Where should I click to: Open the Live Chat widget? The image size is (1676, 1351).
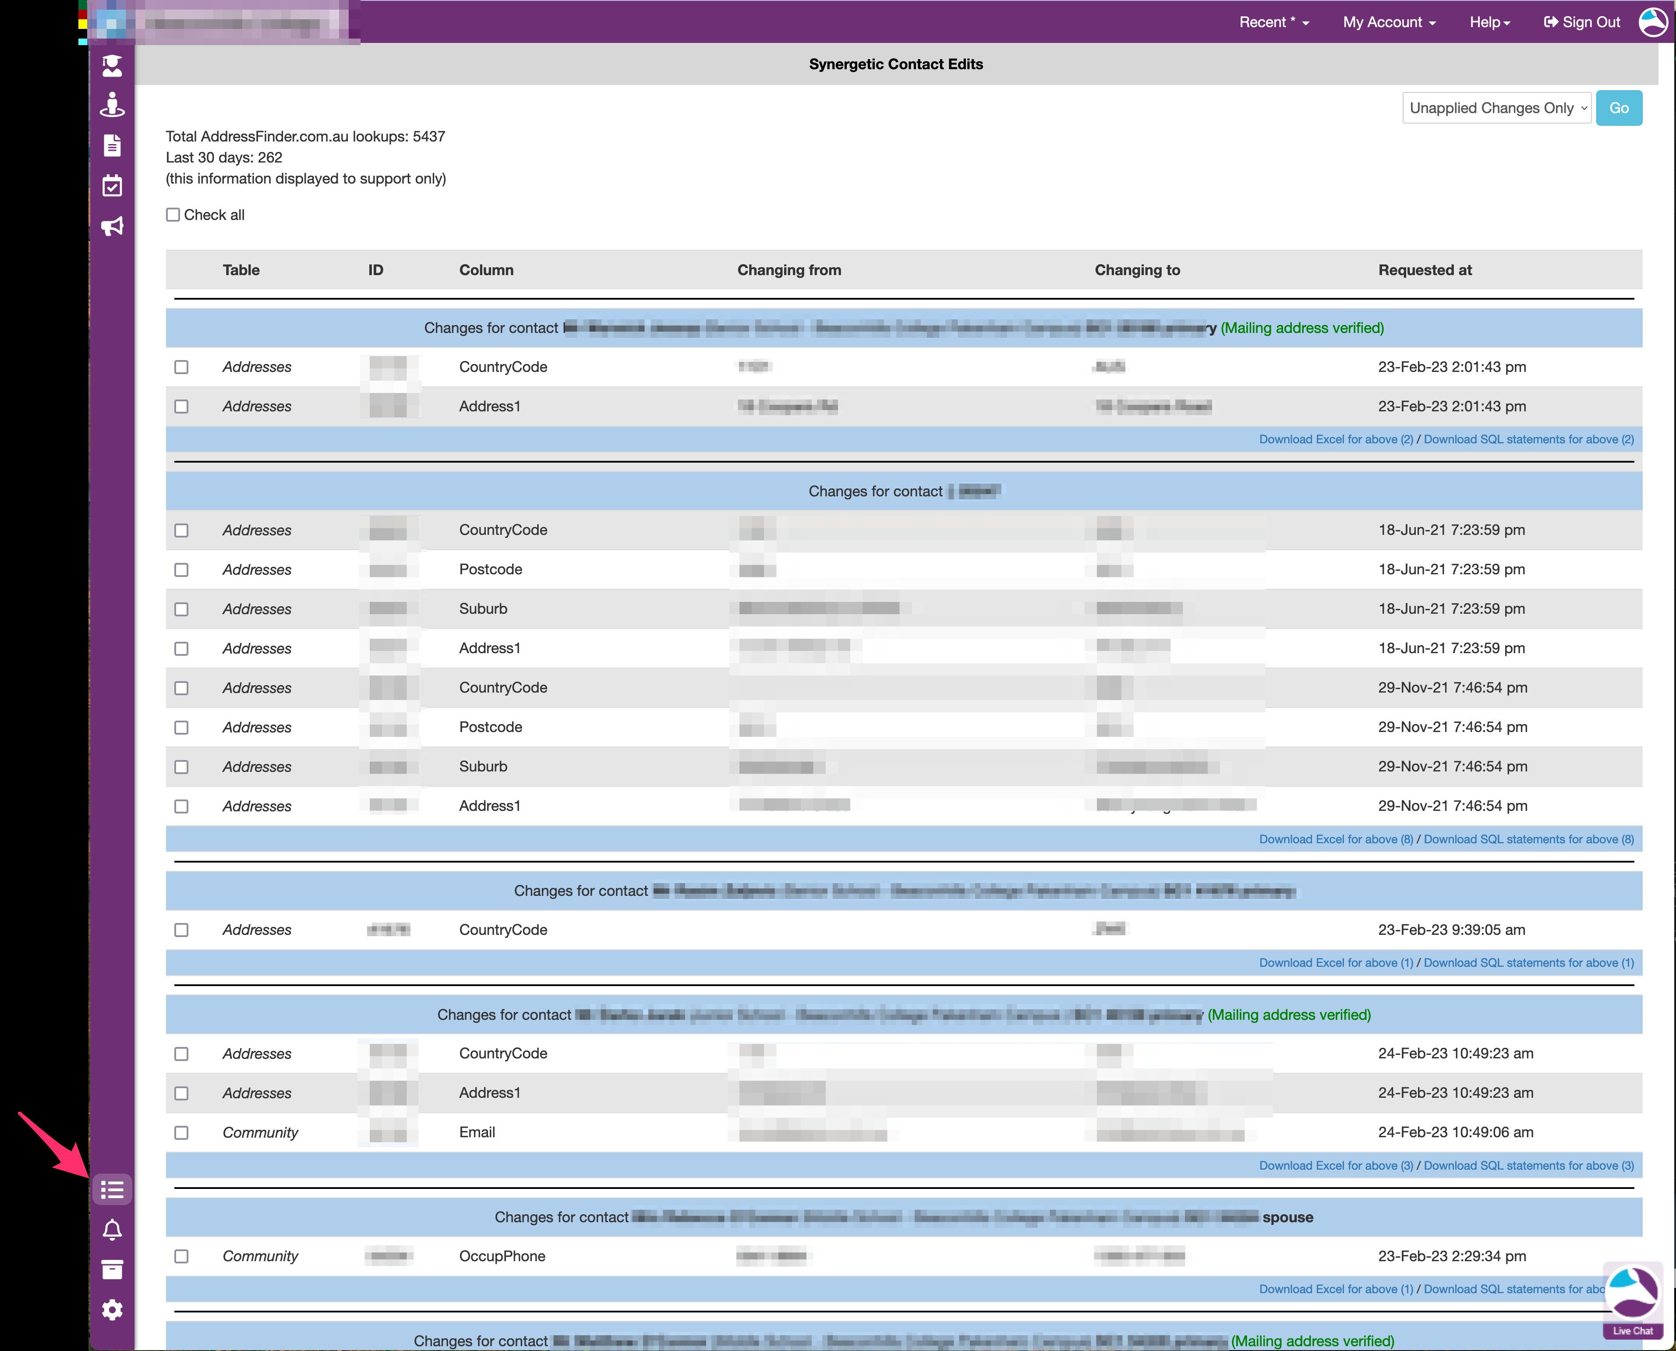[x=1633, y=1299]
